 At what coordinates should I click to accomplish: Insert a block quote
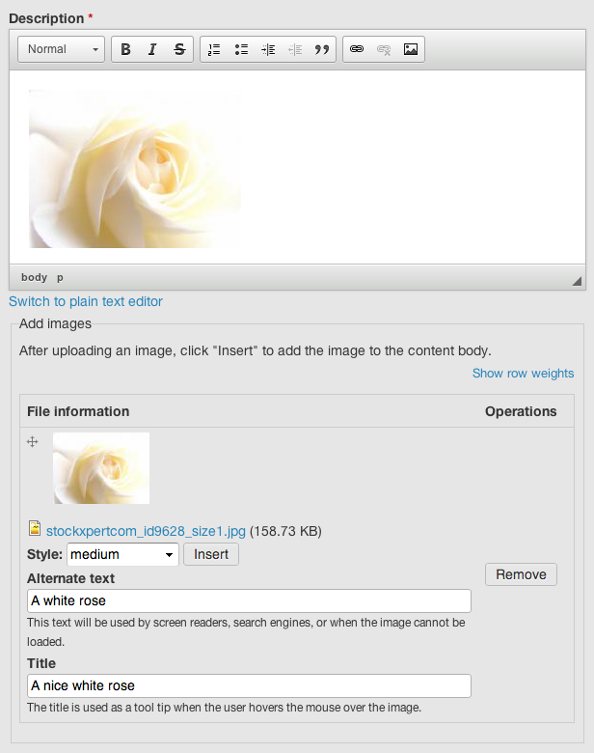pos(322,49)
